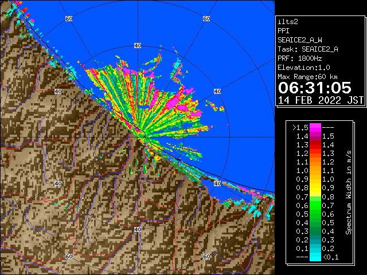367x275 pixels.
Task: Click the '40' ring label on the southeast coastline
Action: (217, 183)
